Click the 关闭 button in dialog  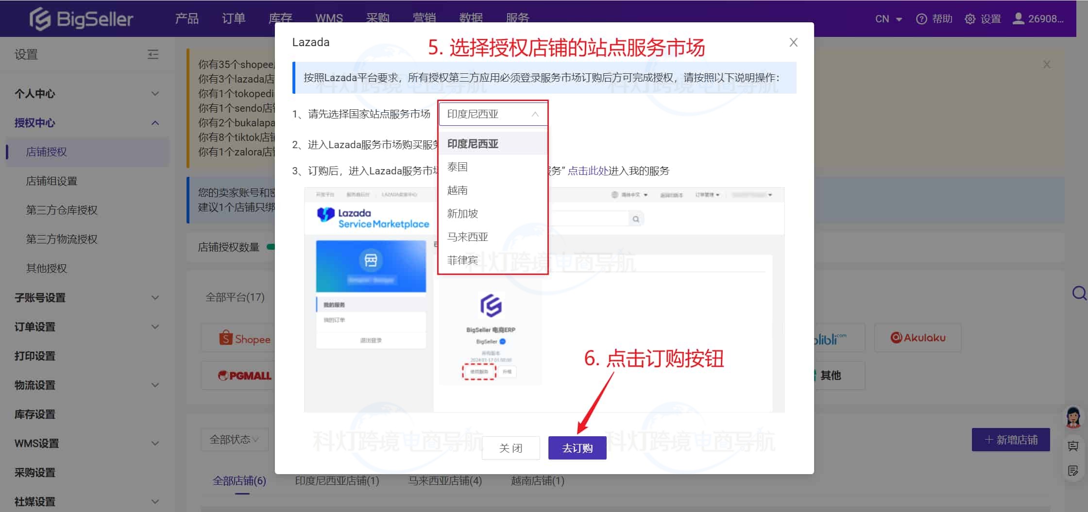point(510,448)
